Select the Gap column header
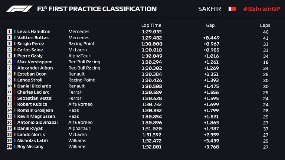285x160 pixels. tap(210, 25)
